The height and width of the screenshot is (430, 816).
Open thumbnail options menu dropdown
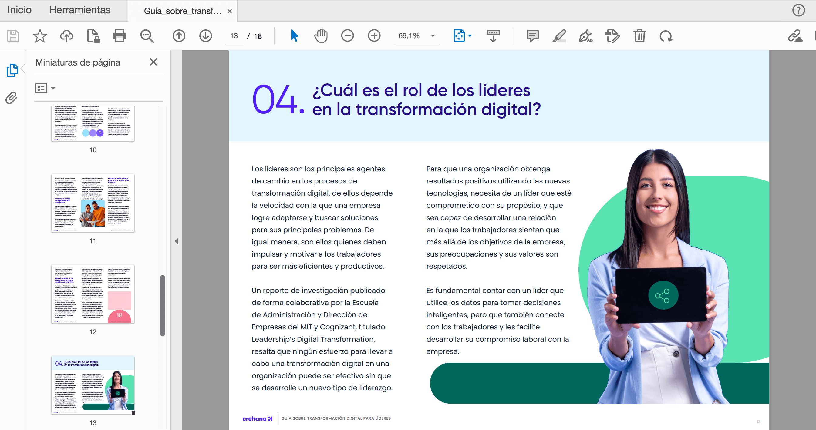coord(45,88)
